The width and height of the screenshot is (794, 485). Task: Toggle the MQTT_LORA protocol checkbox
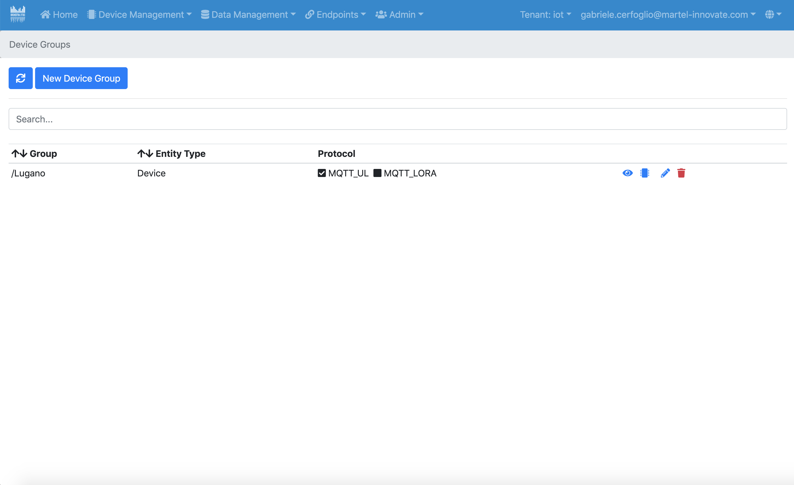pyautogui.click(x=377, y=173)
